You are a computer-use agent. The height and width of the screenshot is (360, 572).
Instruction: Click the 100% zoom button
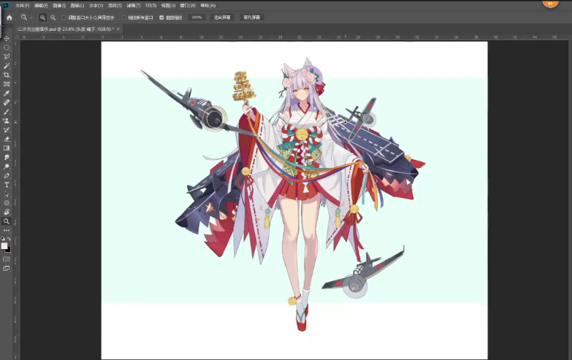pos(197,17)
